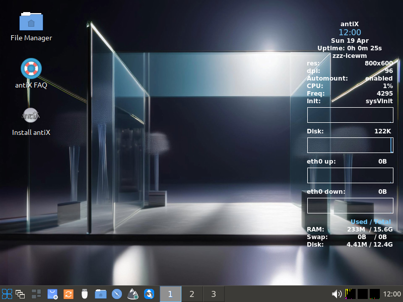Switch to workspace 3
This screenshot has height=302, width=403.
[x=214, y=294]
